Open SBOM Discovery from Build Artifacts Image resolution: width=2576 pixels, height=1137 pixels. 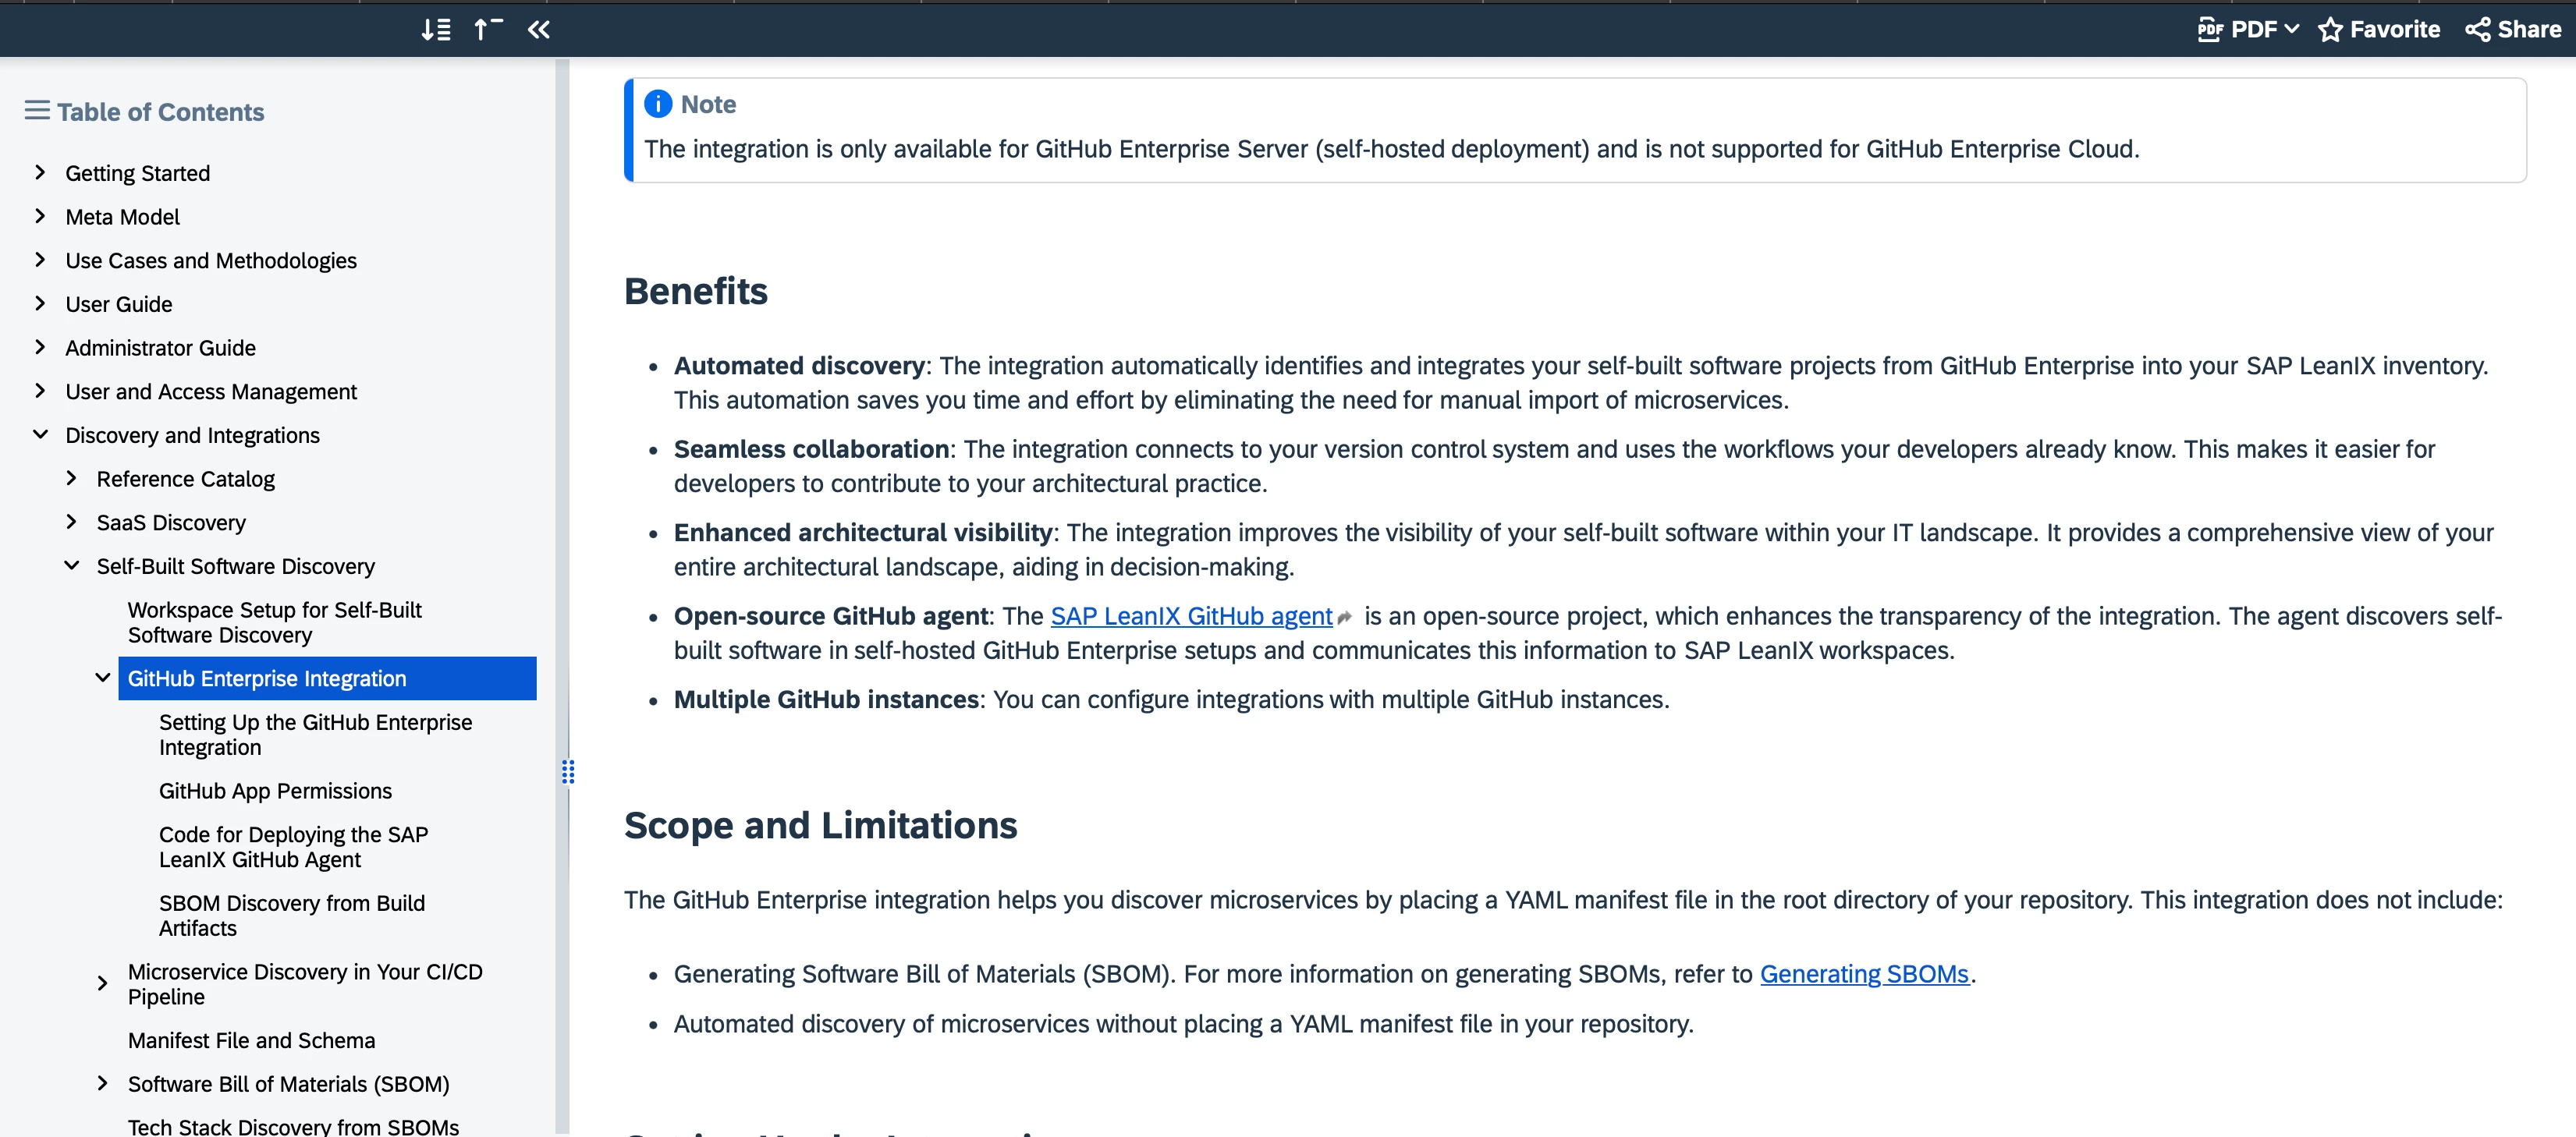[291, 915]
